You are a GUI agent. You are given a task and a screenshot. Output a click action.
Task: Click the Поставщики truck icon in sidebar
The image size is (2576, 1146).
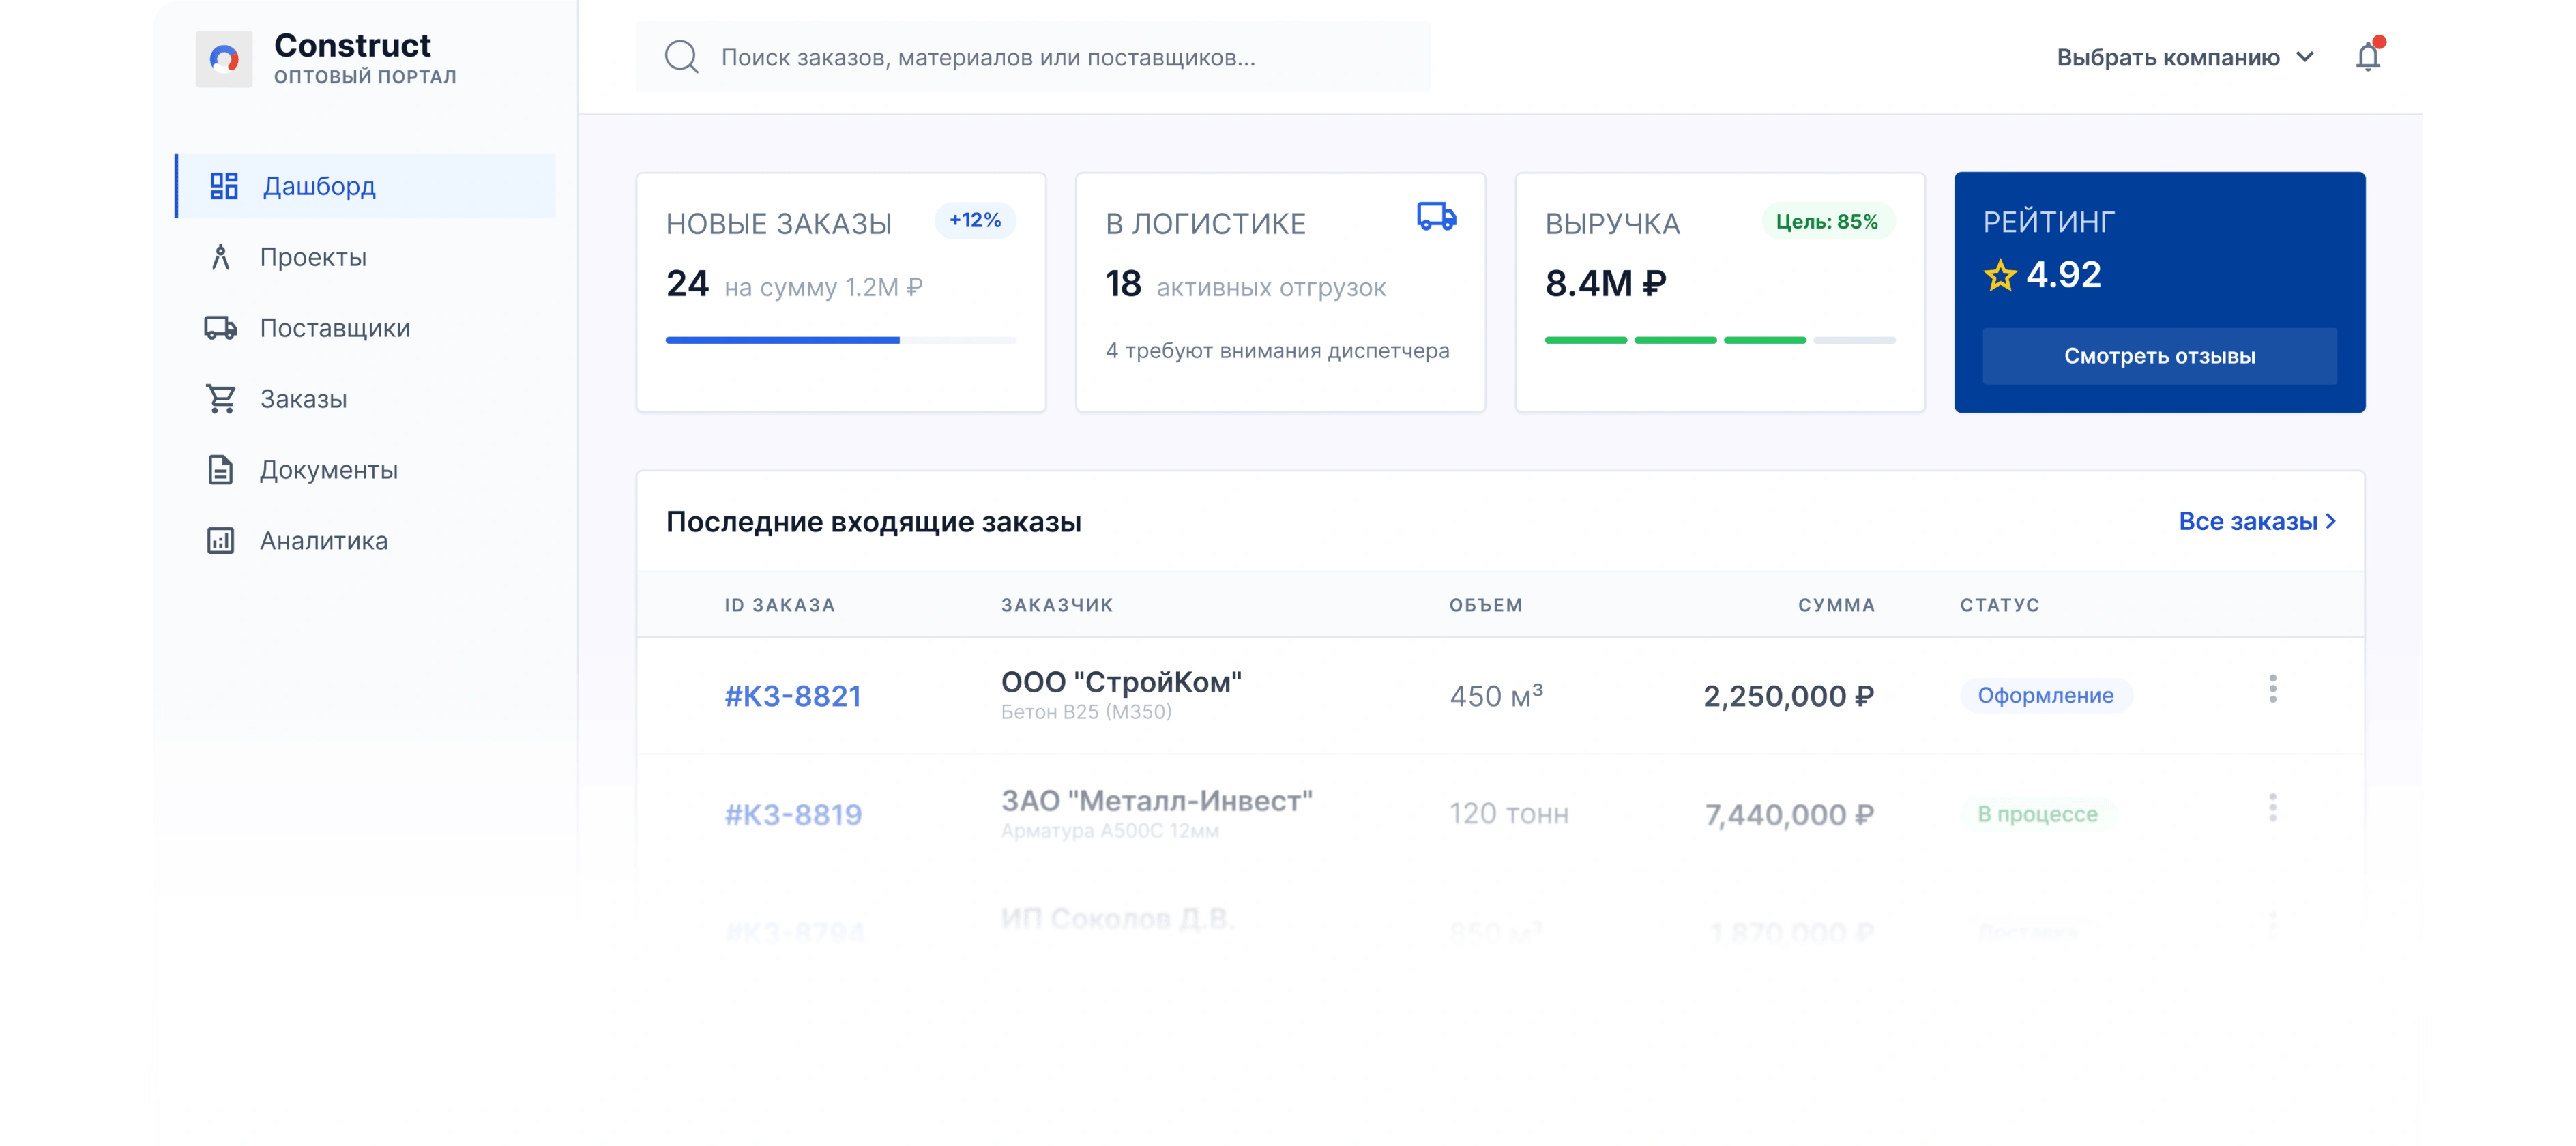coord(221,328)
